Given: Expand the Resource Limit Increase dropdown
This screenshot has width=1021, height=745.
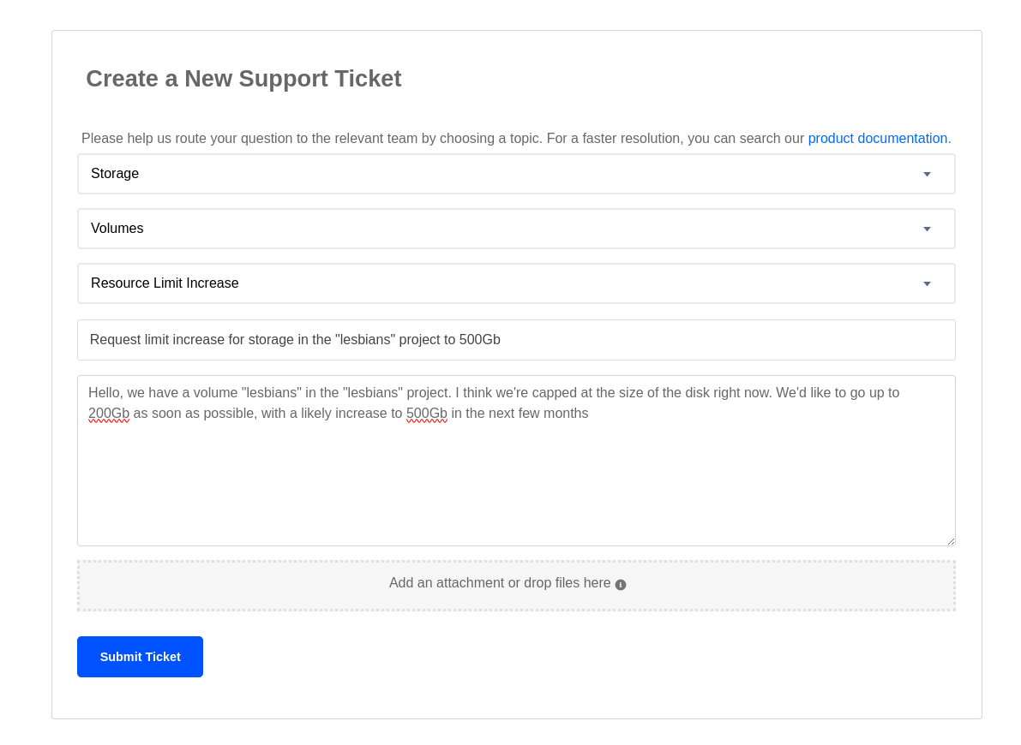Looking at the screenshot, I should click(515, 283).
